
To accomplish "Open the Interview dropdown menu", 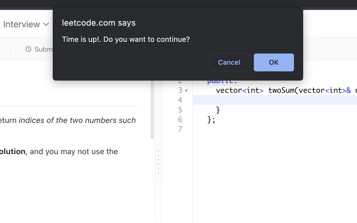I will (26, 24).
